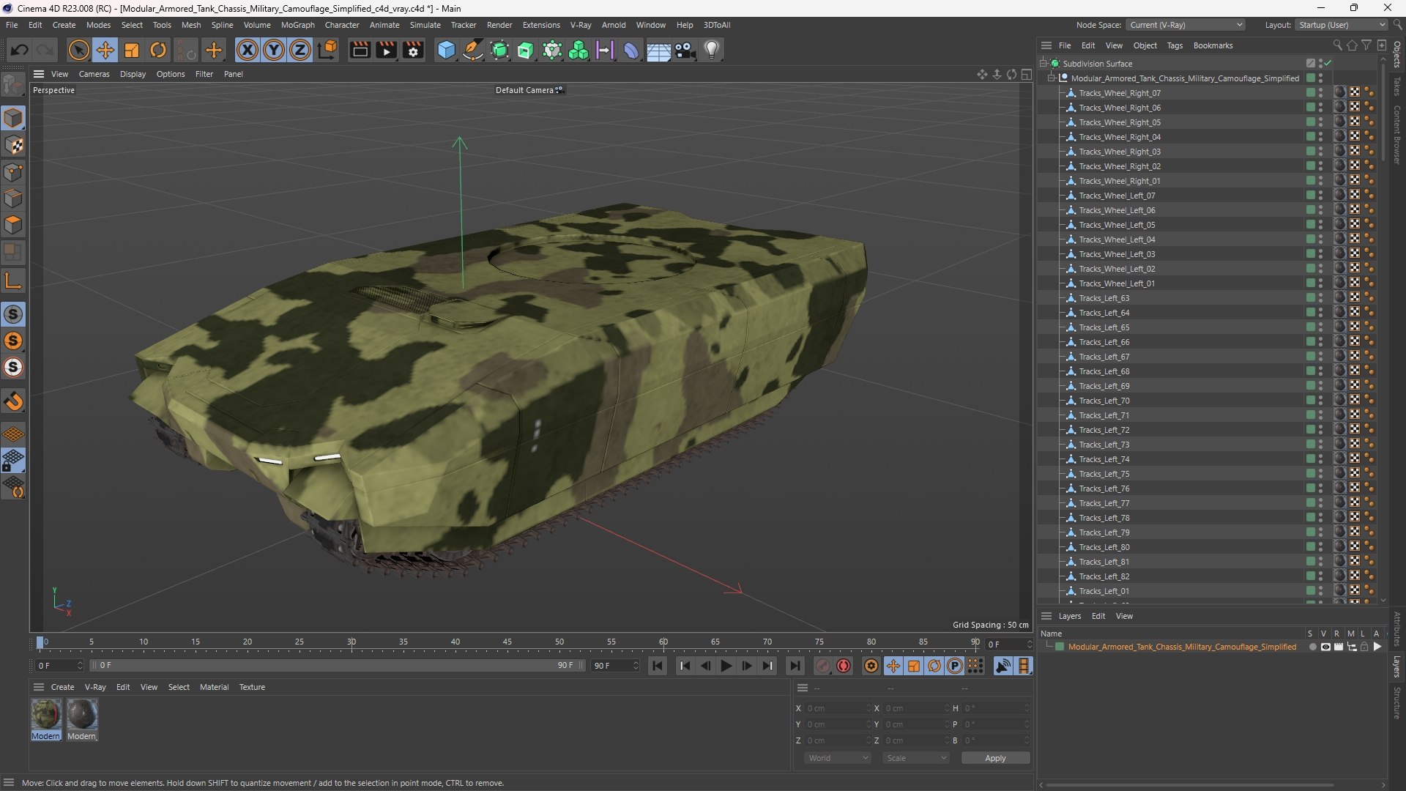Click the Subdivision Surface generator icon
The height and width of the screenshot is (791, 1406).
click(500, 50)
